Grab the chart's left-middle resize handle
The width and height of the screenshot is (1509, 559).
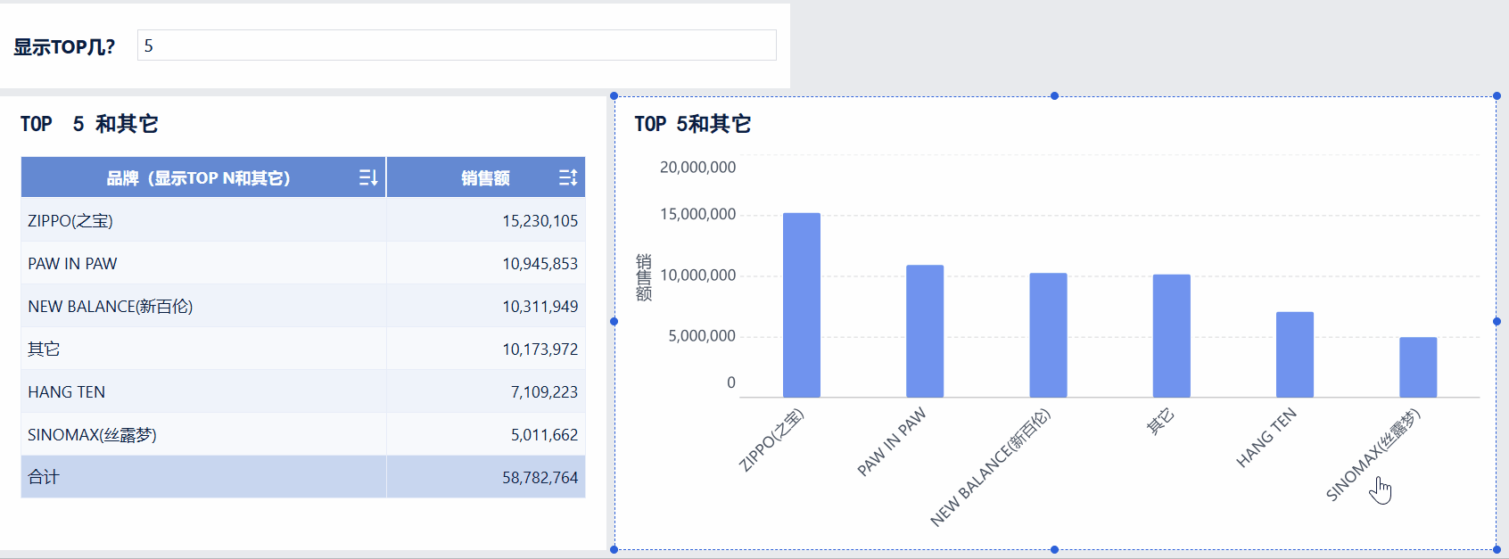coord(614,321)
